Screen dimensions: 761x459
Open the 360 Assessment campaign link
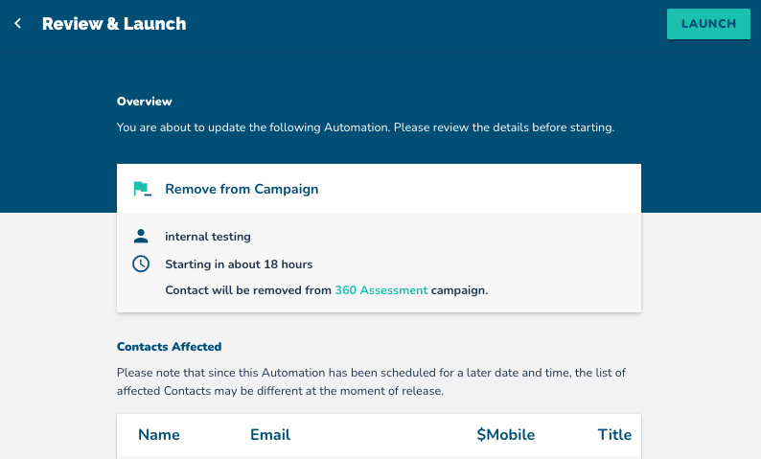pos(381,290)
